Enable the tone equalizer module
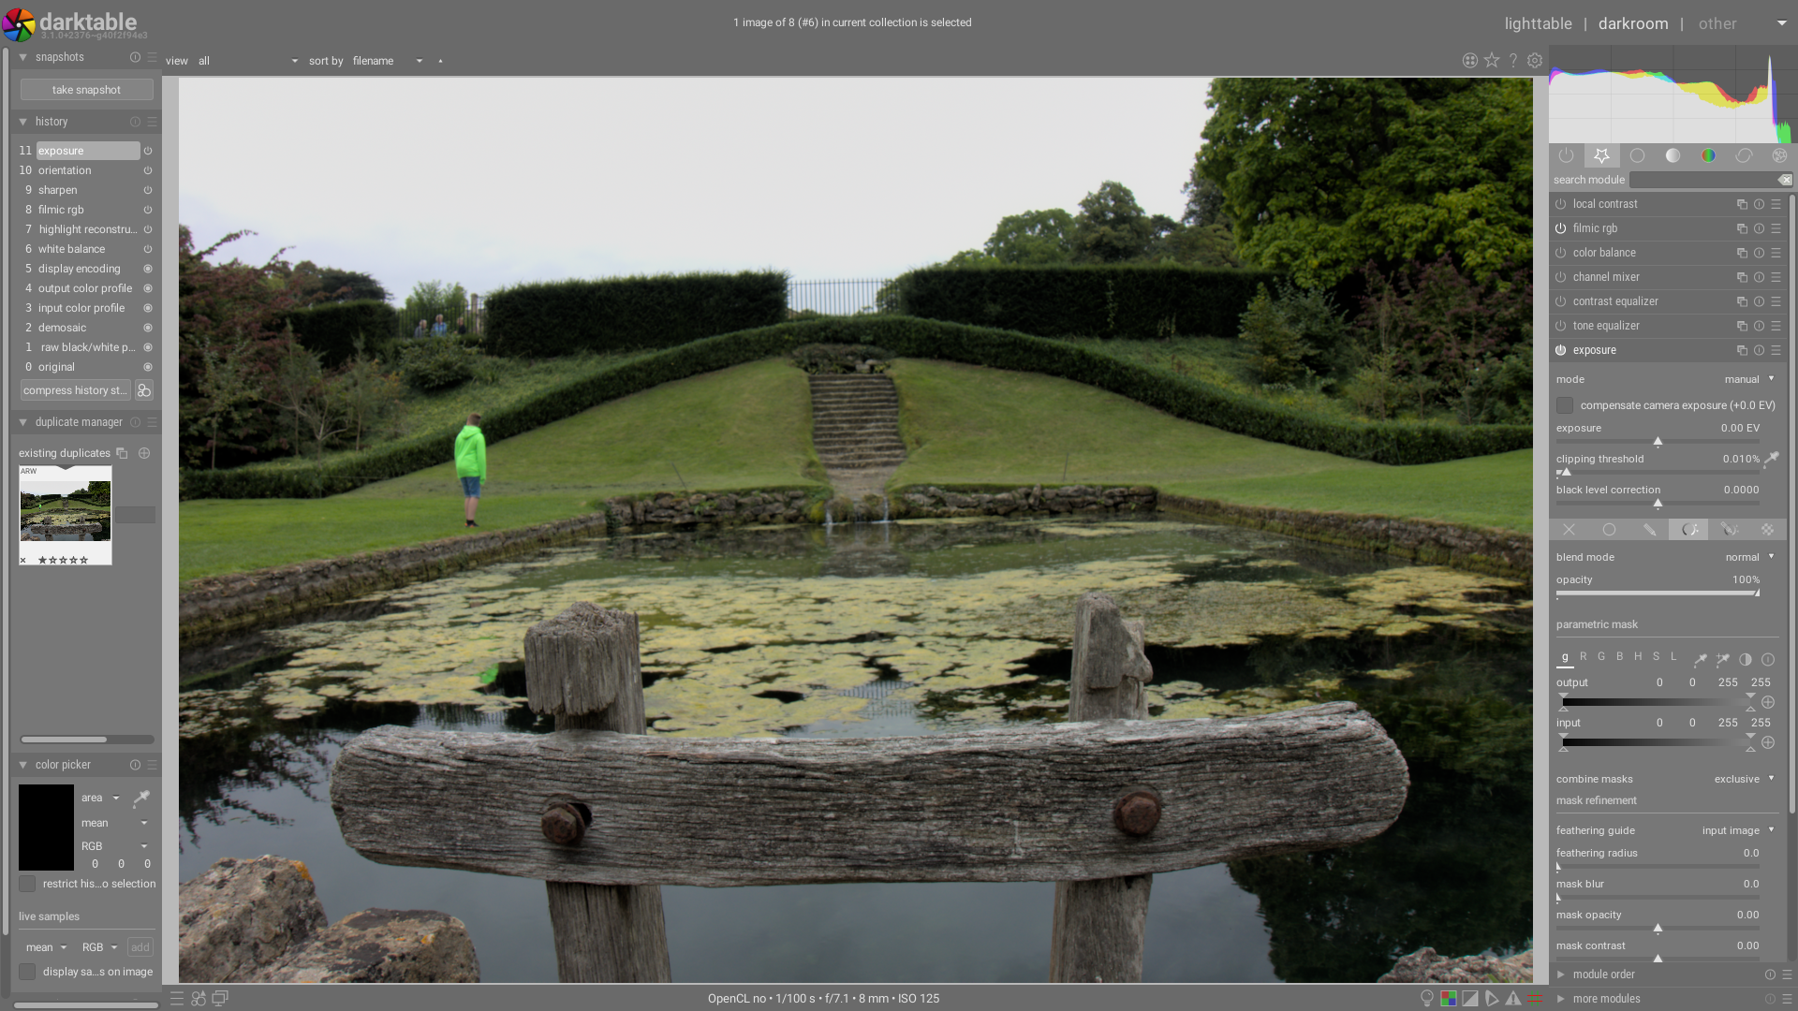This screenshot has height=1011, width=1798. [1561, 326]
